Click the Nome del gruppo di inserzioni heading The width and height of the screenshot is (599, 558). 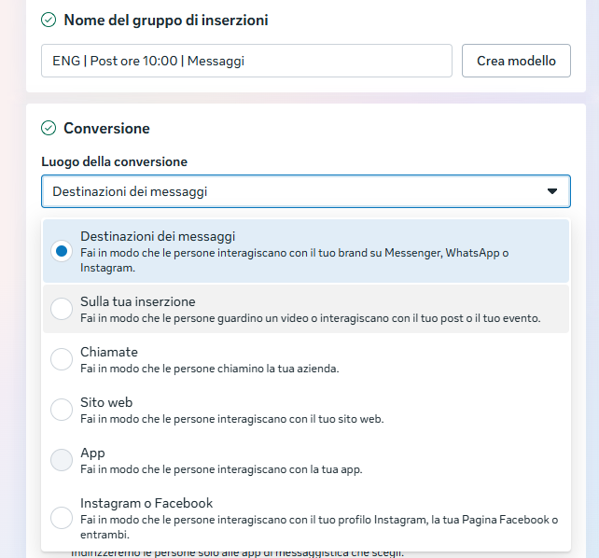[x=166, y=20]
